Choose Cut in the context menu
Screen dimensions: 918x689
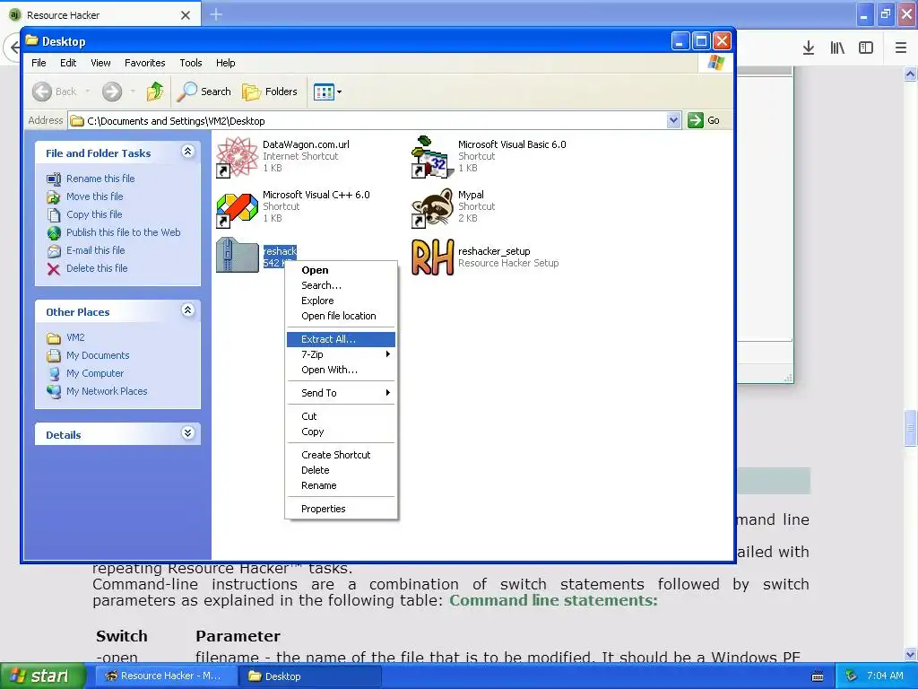(341, 416)
